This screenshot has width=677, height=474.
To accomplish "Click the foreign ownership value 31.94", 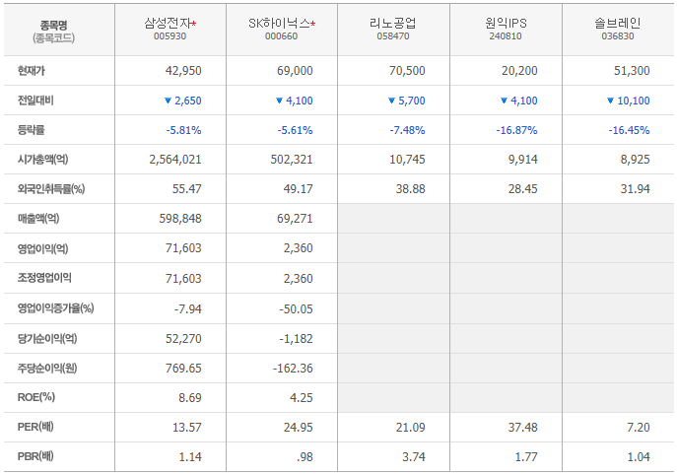I will pyautogui.click(x=636, y=189).
